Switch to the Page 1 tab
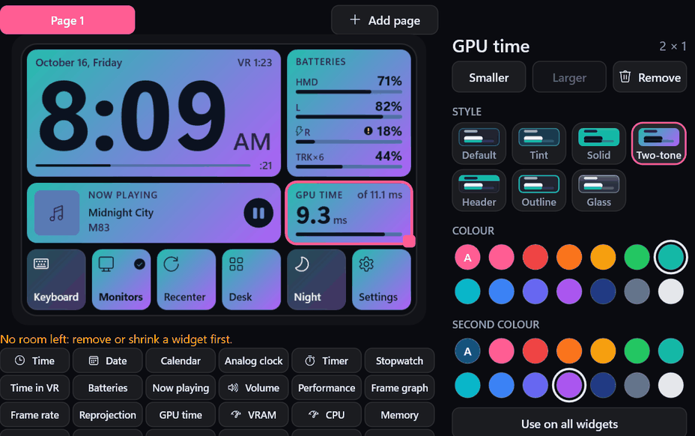 [x=67, y=20]
